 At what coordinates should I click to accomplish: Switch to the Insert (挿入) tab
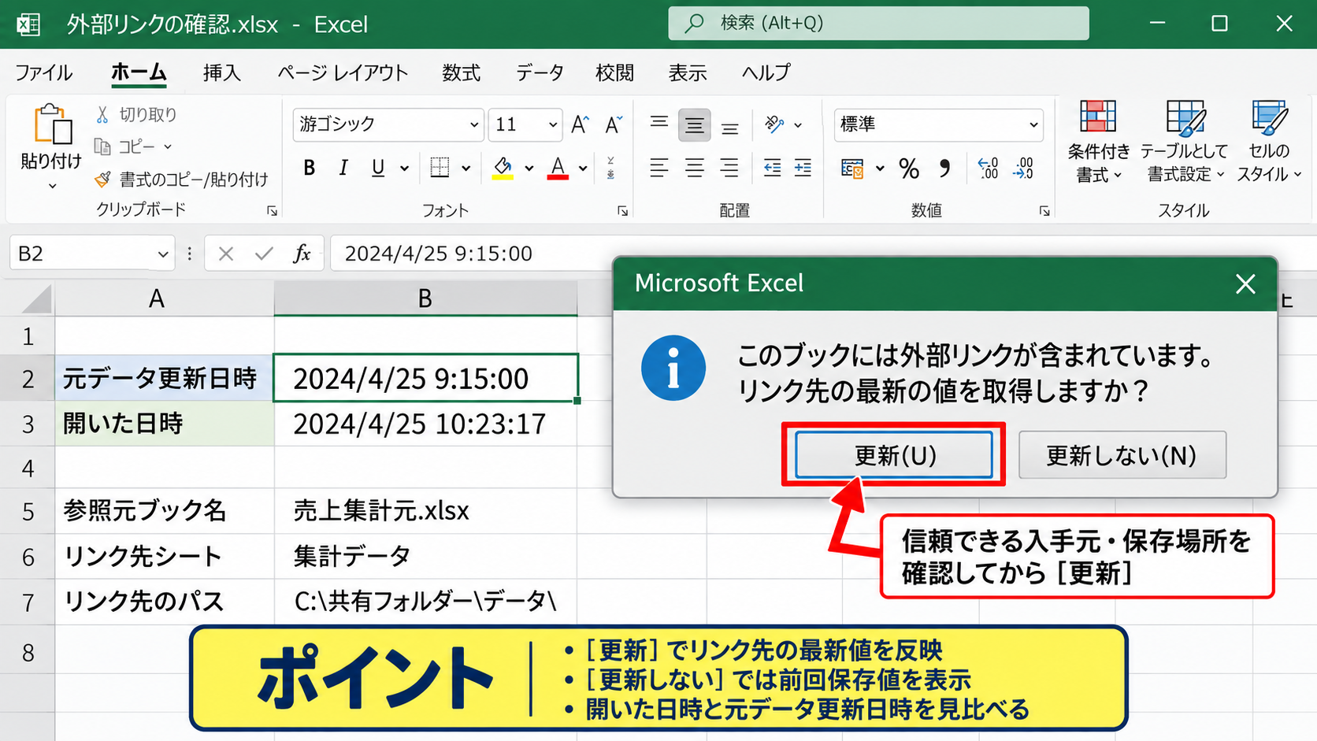point(221,72)
